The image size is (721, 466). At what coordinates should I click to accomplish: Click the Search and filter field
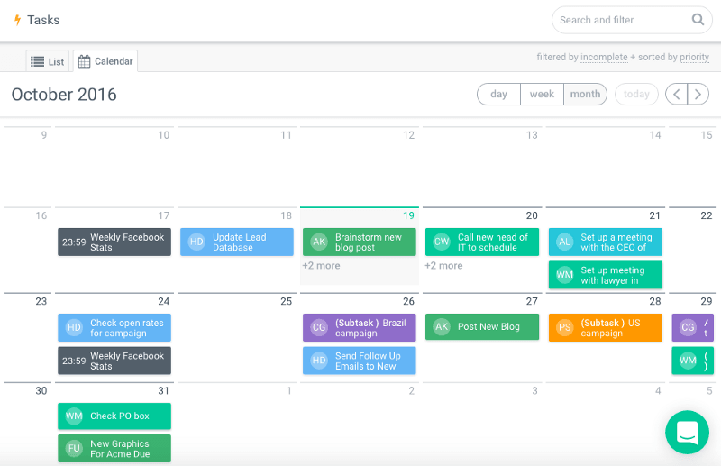tap(622, 20)
